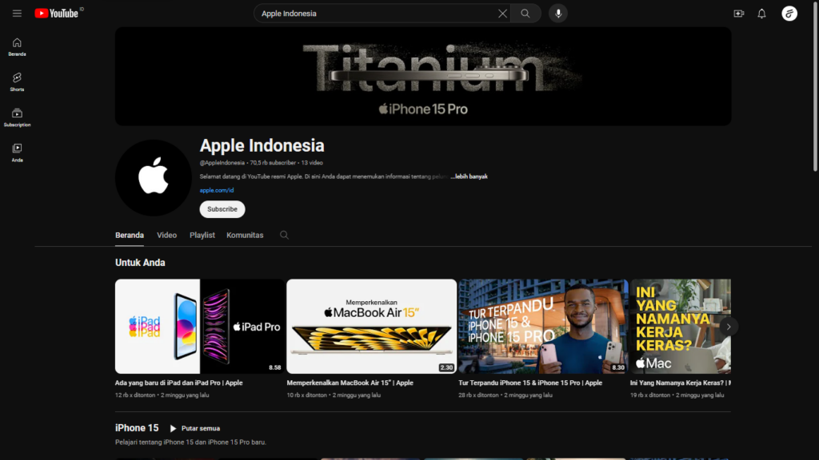Open Subscription in sidebar

(x=18, y=118)
